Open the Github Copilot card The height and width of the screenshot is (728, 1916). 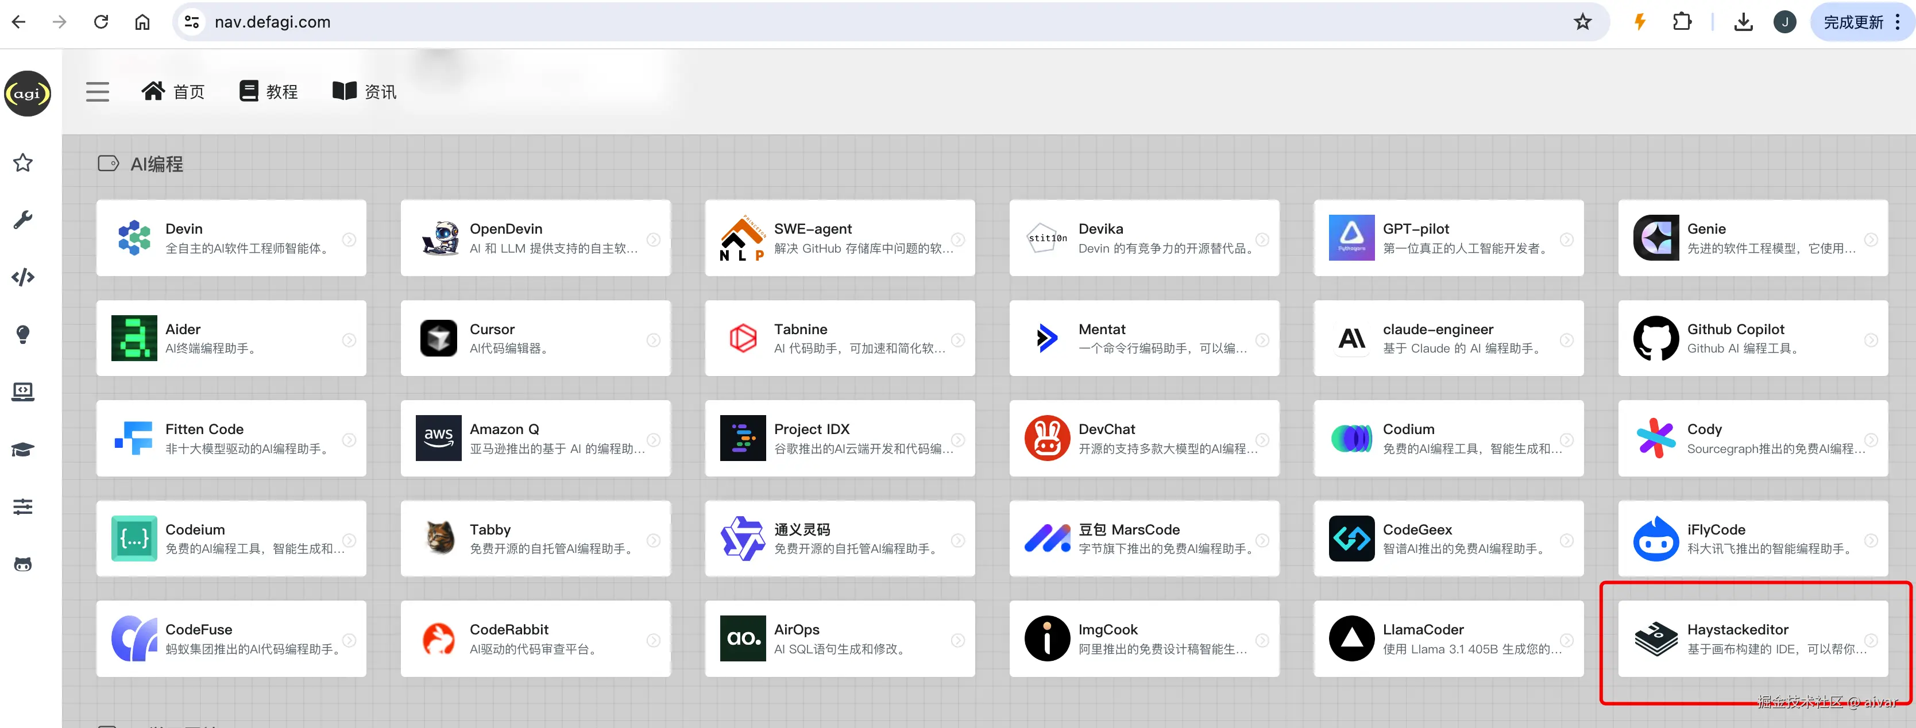1752,338
